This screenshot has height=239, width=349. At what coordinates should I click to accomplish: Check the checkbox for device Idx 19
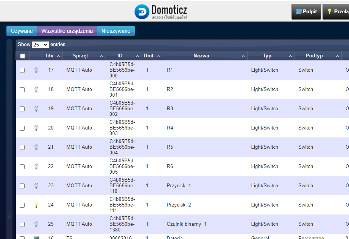click(22, 109)
